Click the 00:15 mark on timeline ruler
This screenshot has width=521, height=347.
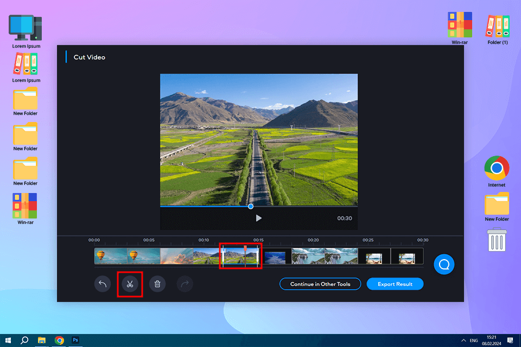point(258,240)
